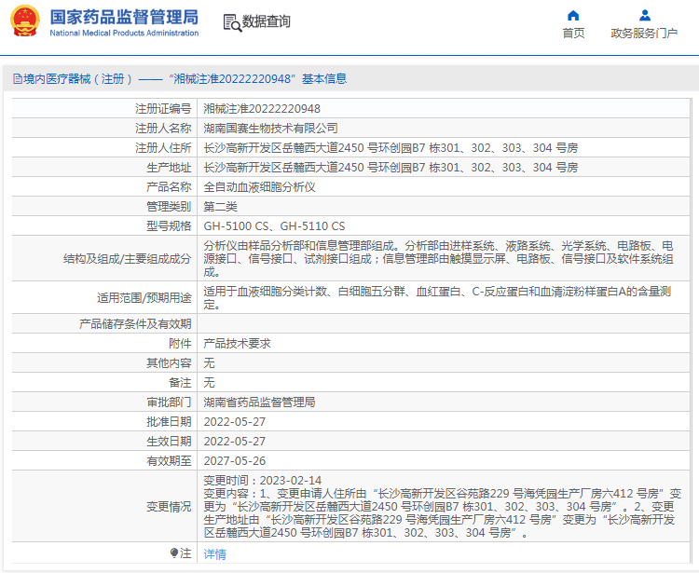Click National Medical Products Administration subtitle
This screenshot has width=699, height=573.
(124, 33)
